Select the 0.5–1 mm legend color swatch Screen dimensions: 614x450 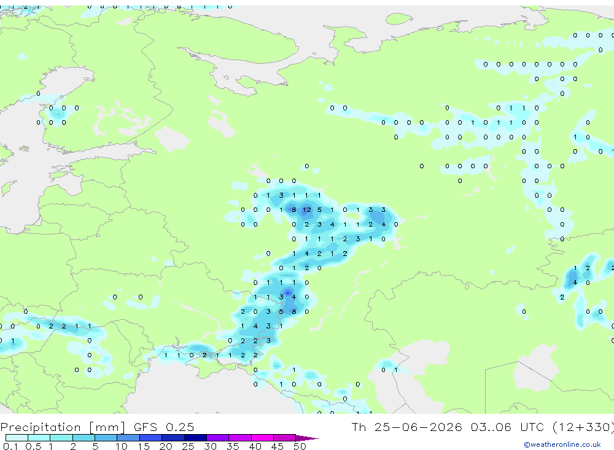[39, 438]
